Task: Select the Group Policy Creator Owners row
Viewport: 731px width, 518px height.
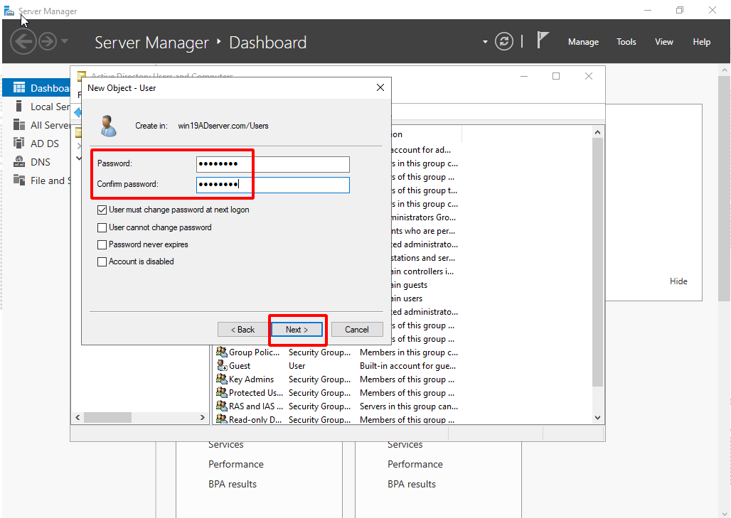Action: click(x=336, y=352)
